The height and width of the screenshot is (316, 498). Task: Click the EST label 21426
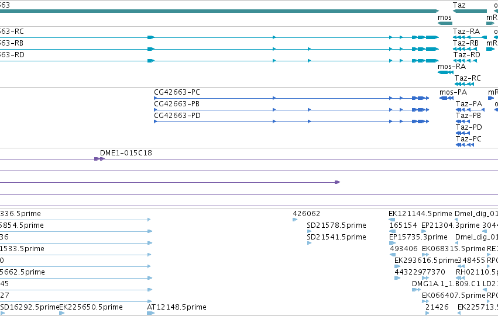437,307
